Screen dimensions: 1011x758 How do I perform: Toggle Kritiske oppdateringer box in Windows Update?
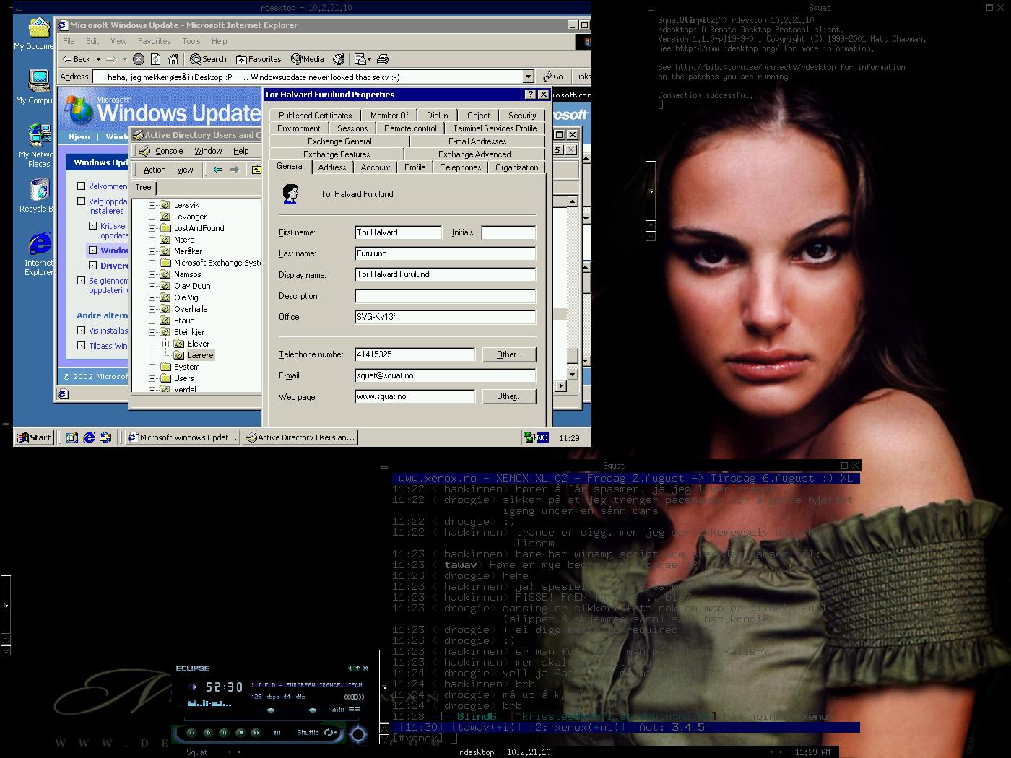93,226
